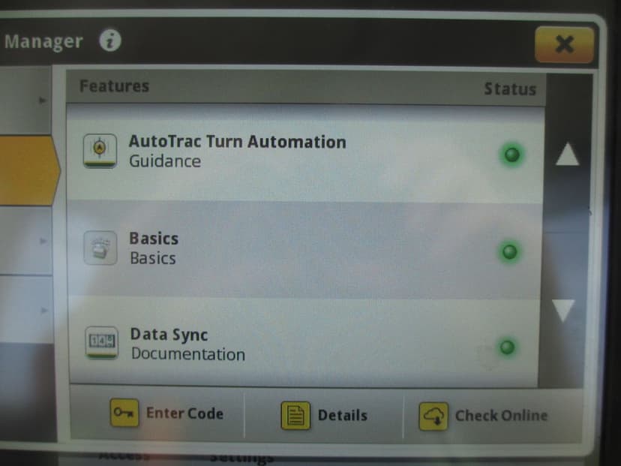Close the Manager window with X button
The height and width of the screenshot is (466, 621).
pyautogui.click(x=564, y=44)
